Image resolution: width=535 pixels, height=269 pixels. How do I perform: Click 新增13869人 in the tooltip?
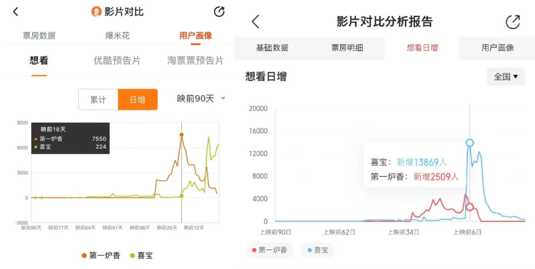point(422,162)
